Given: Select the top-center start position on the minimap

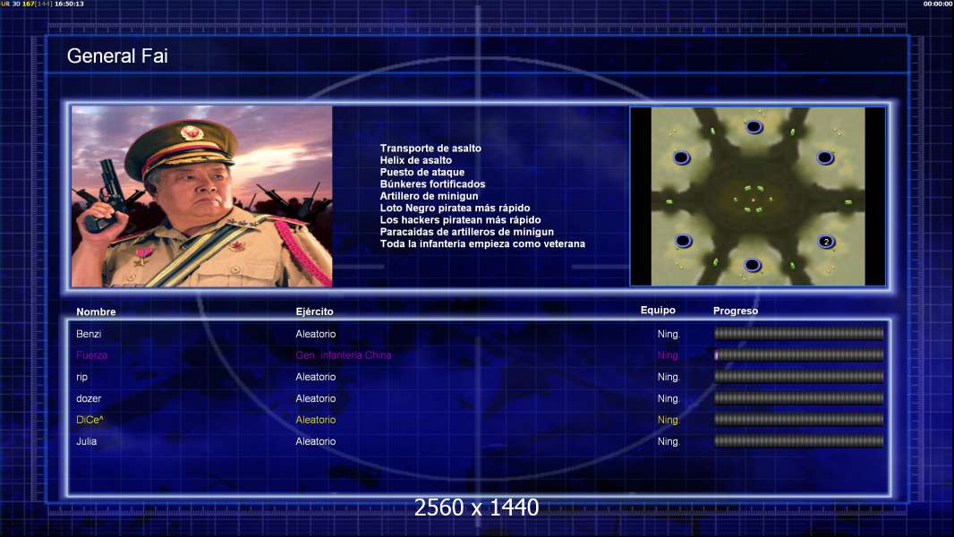Looking at the screenshot, I should [x=754, y=126].
